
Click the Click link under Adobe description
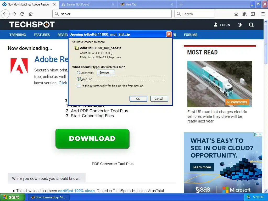coord(63,83)
